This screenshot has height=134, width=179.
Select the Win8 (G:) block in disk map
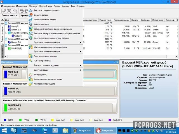click(x=15, y=74)
